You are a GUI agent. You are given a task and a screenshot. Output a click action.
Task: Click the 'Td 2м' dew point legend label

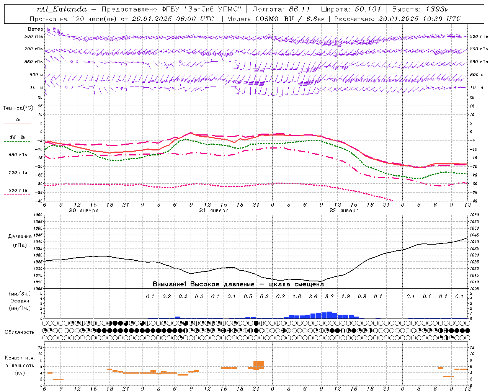[x=18, y=137]
